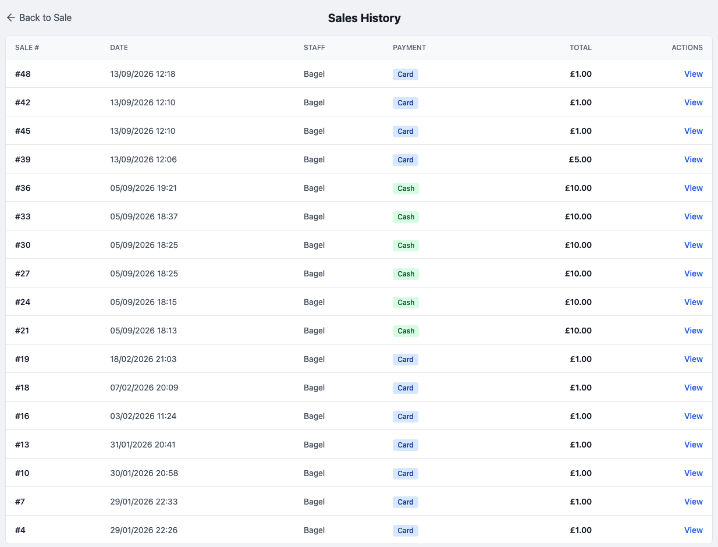The height and width of the screenshot is (547, 718).
Task: Select sale number #48 cell
Action: 23,74
